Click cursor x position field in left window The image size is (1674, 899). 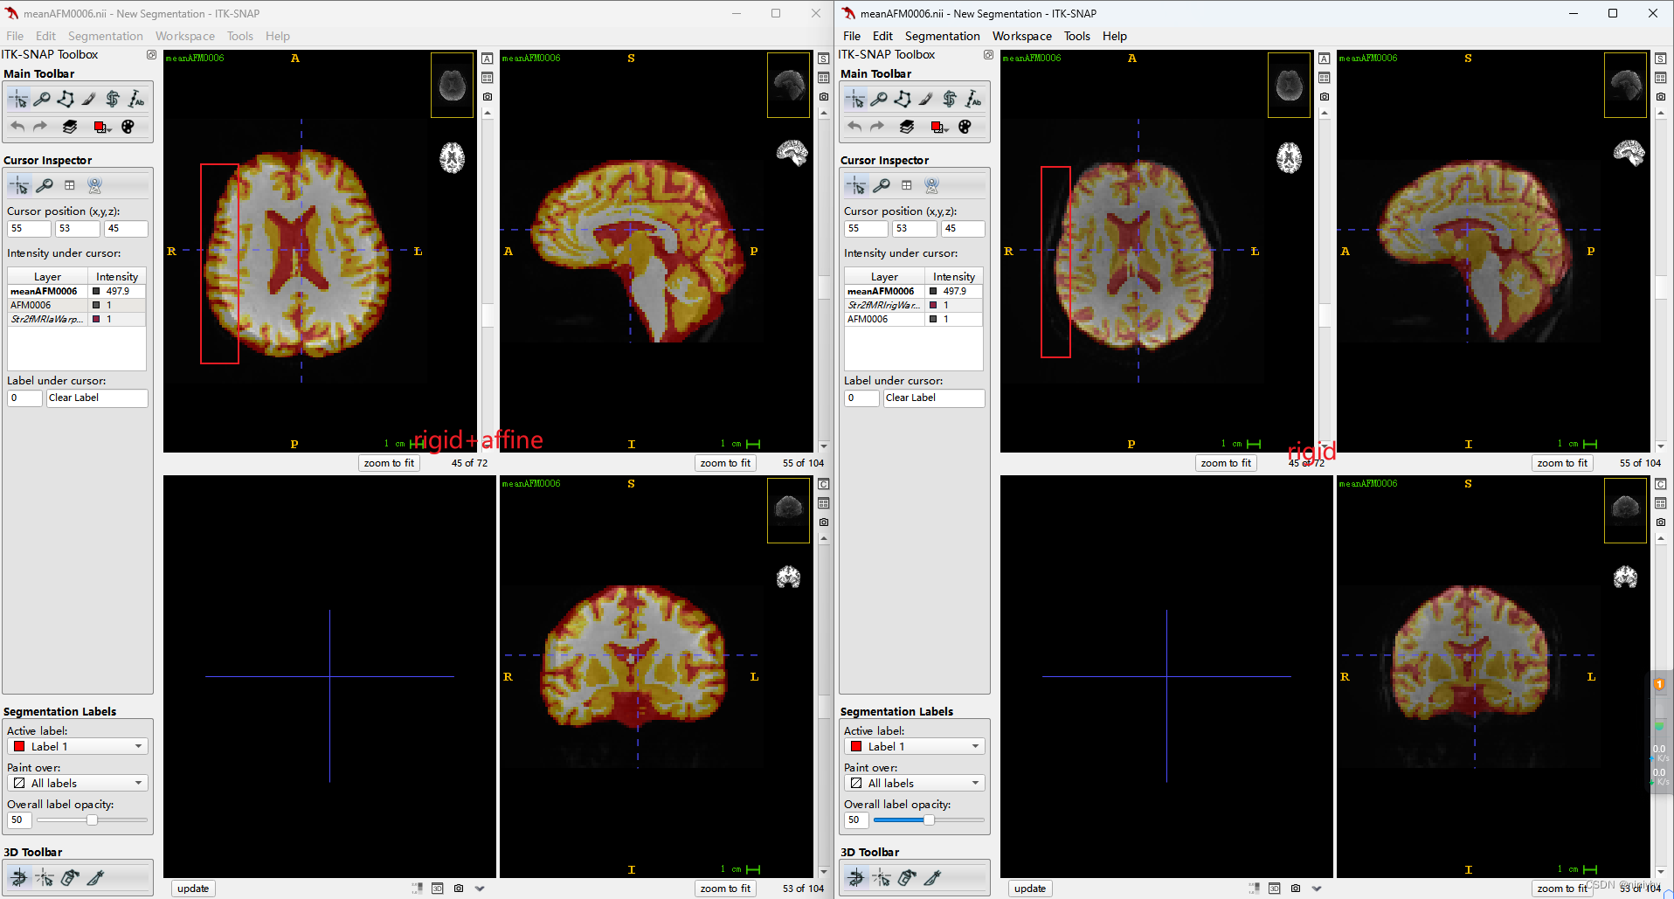(x=29, y=228)
